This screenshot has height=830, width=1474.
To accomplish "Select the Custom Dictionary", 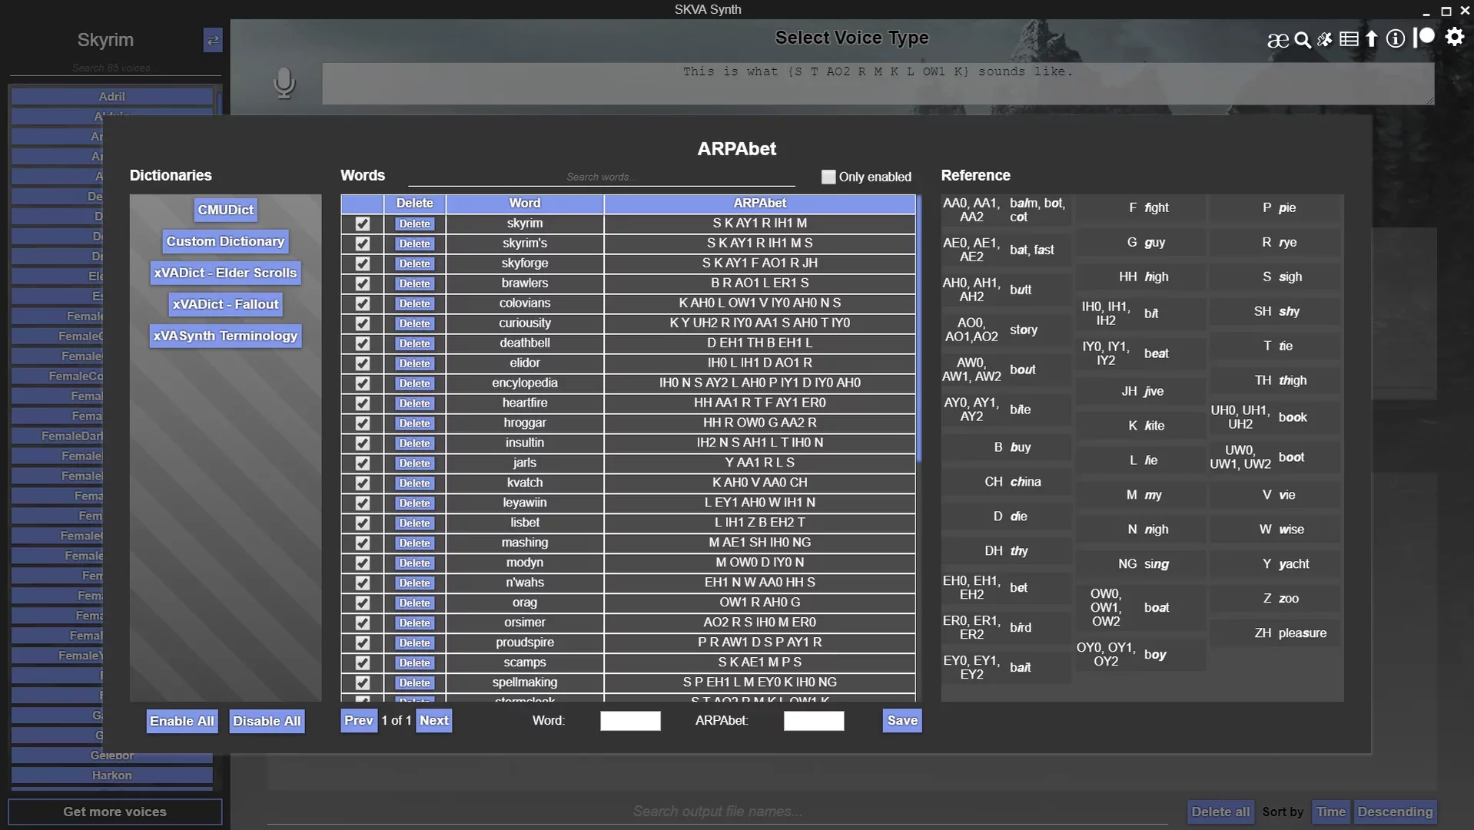I will point(225,241).
